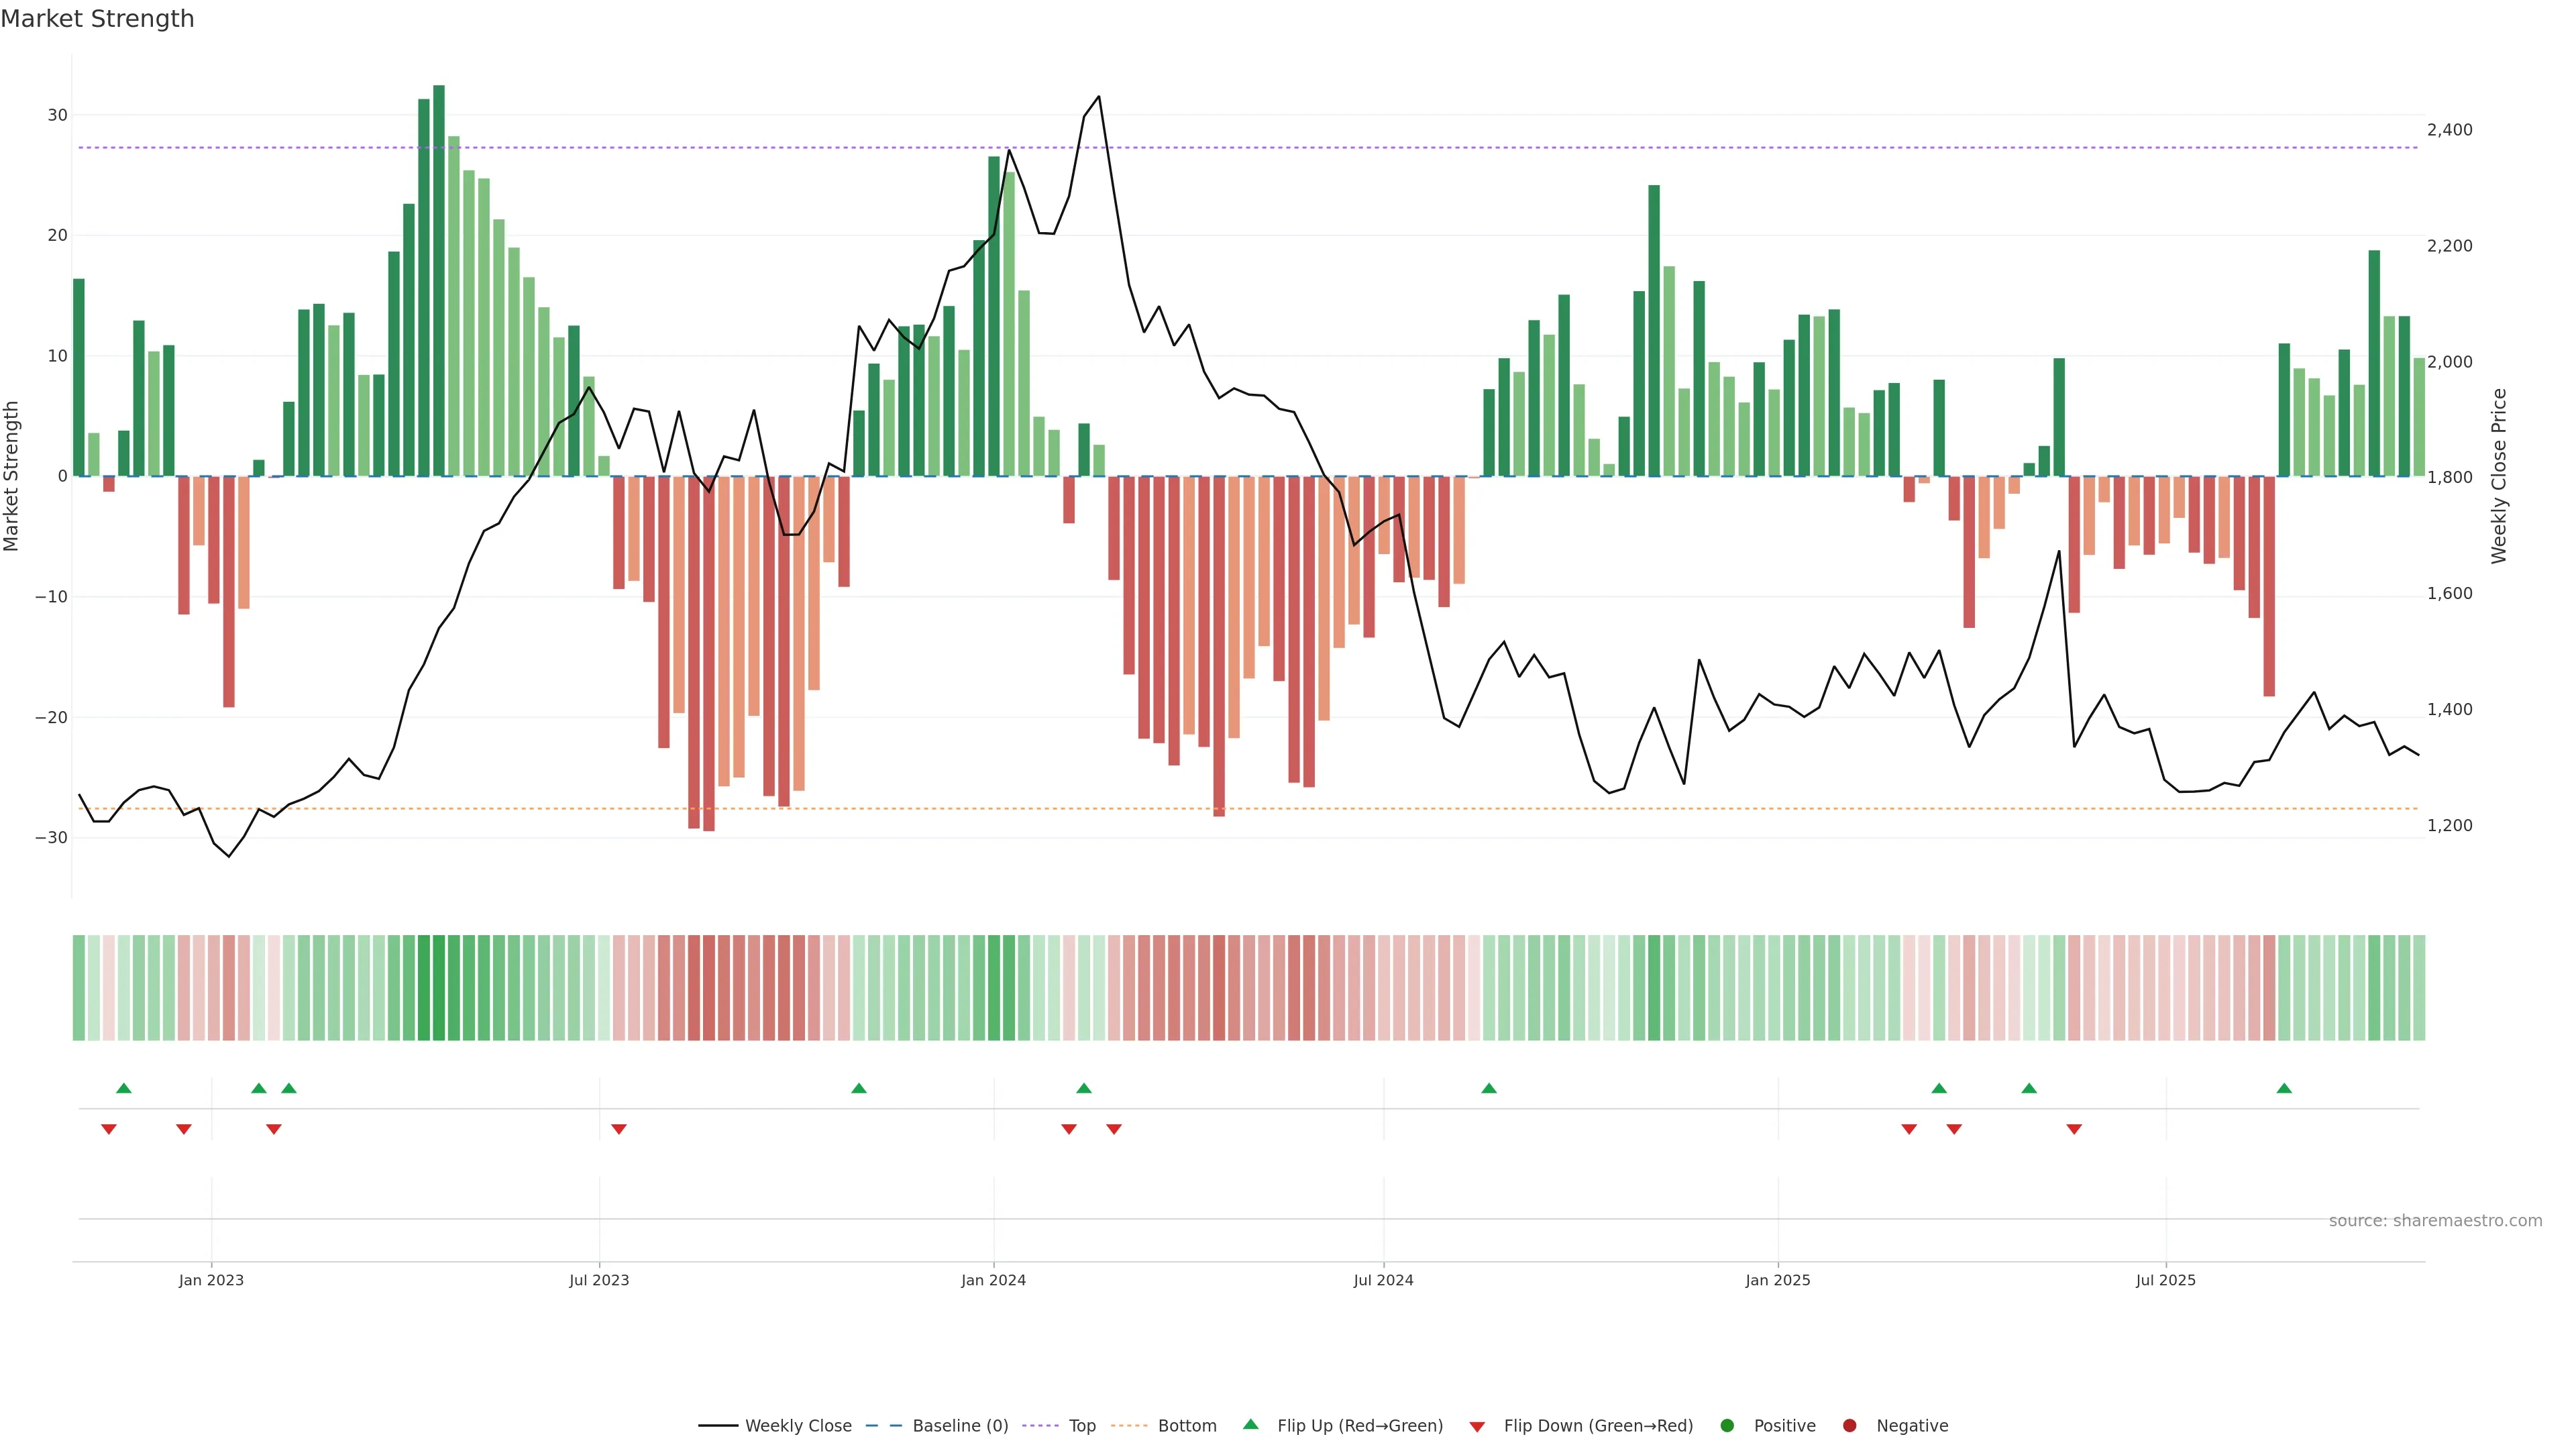Click the rightmost green flip-up triangle marker
The height and width of the screenshot is (1449, 2576).
click(x=2284, y=1088)
